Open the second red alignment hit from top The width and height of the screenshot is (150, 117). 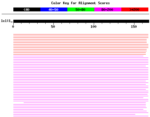(x=81, y=36)
